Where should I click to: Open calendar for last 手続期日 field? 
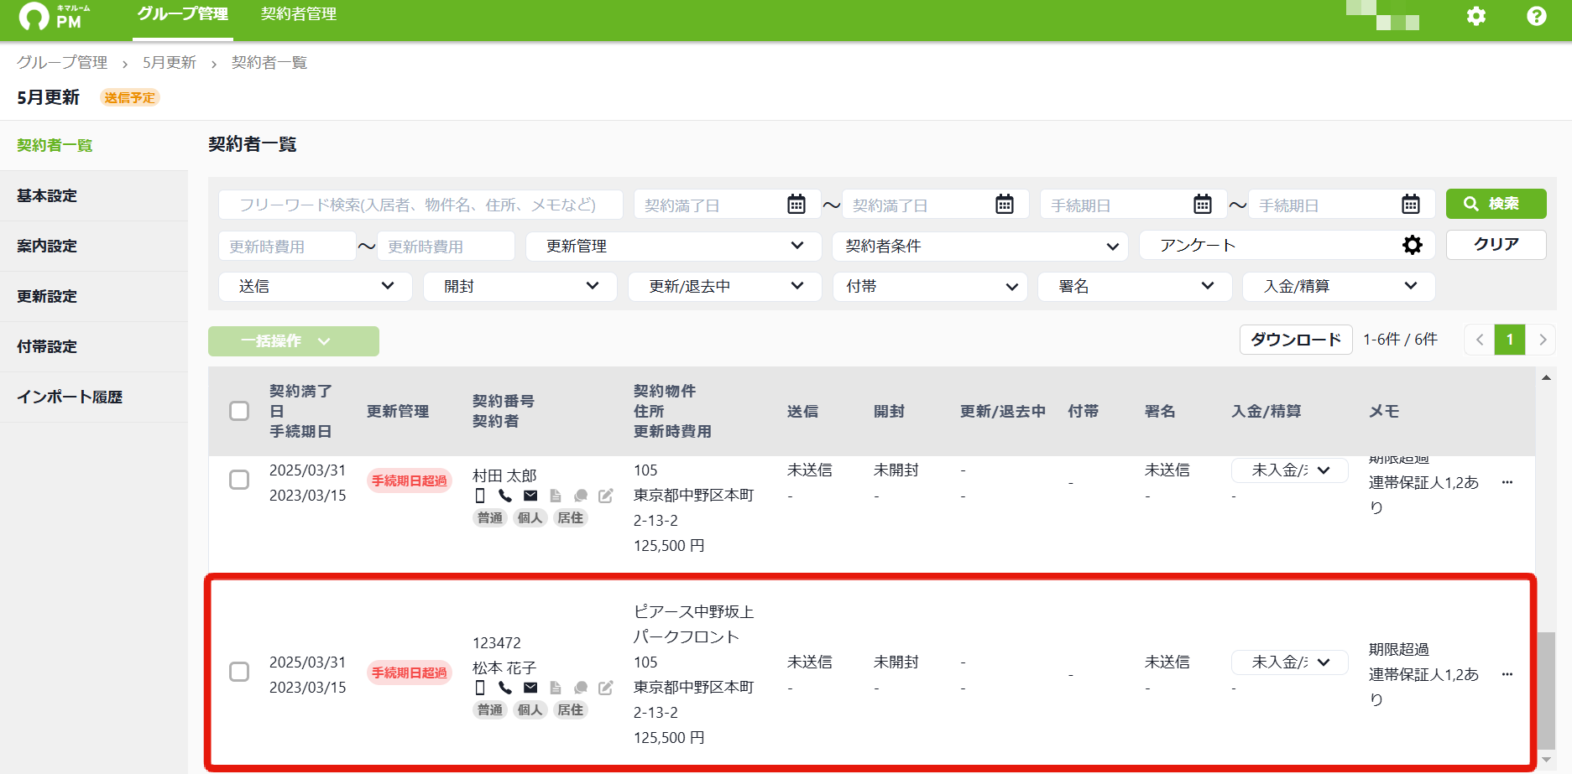pyautogui.click(x=1411, y=204)
